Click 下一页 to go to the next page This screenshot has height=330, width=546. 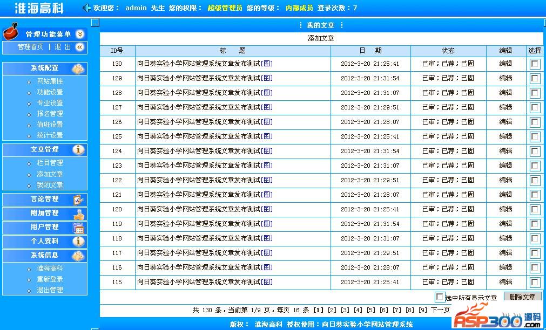click(x=440, y=310)
